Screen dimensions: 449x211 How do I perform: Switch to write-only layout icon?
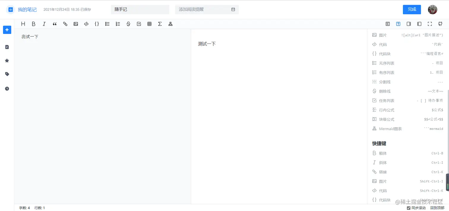tap(409, 24)
